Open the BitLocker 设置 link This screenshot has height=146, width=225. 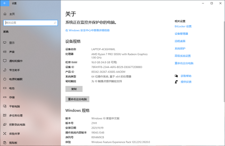tap(183, 26)
